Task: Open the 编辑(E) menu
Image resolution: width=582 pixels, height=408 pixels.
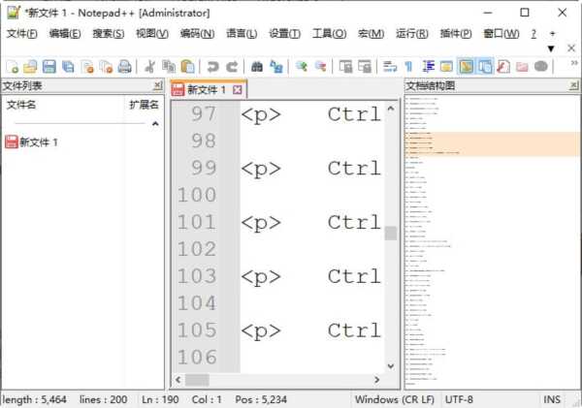Action: coord(65,34)
